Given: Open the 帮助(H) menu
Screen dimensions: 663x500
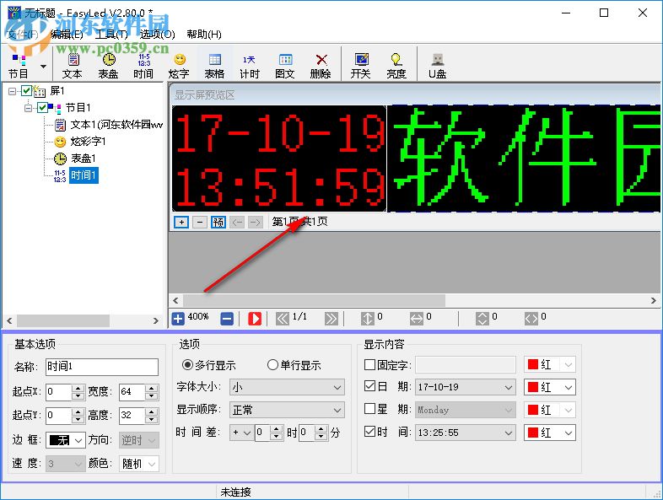Looking at the screenshot, I should [204, 35].
